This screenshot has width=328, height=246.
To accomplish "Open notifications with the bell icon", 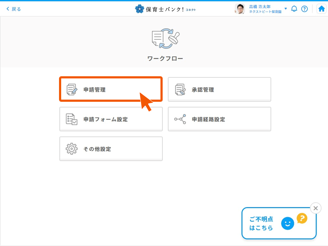I will click(x=294, y=9).
